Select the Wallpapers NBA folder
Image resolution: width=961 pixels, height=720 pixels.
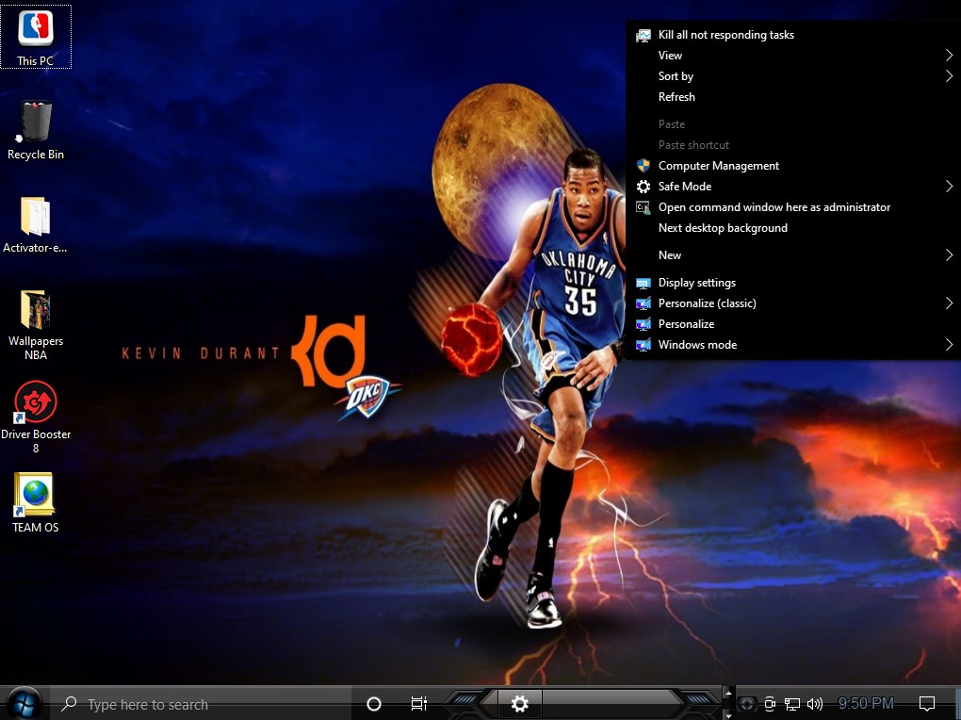click(x=36, y=324)
